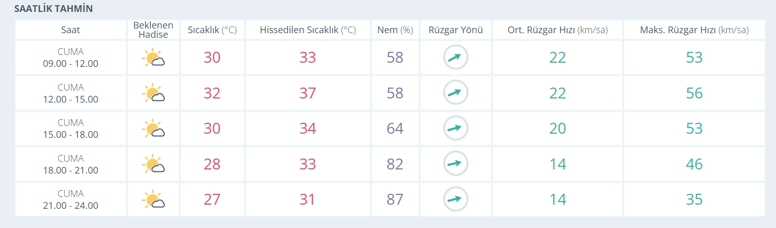Click the partly sunny icon for 18.00 - 21.00
This screenshot has height=228, width=776.
point(153,164)
